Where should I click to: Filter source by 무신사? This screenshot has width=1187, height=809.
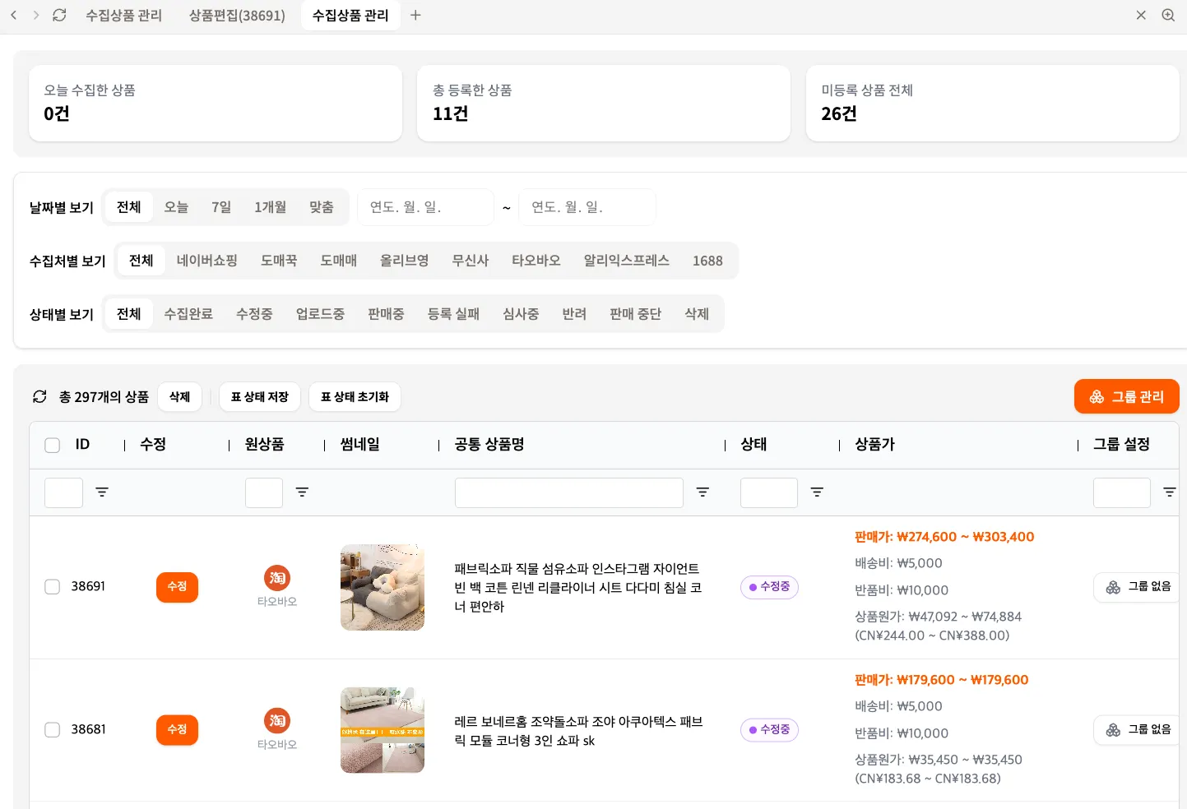(471, 261)
